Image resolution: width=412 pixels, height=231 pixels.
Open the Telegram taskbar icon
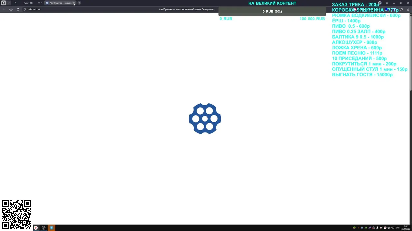[x=51, y=228]
